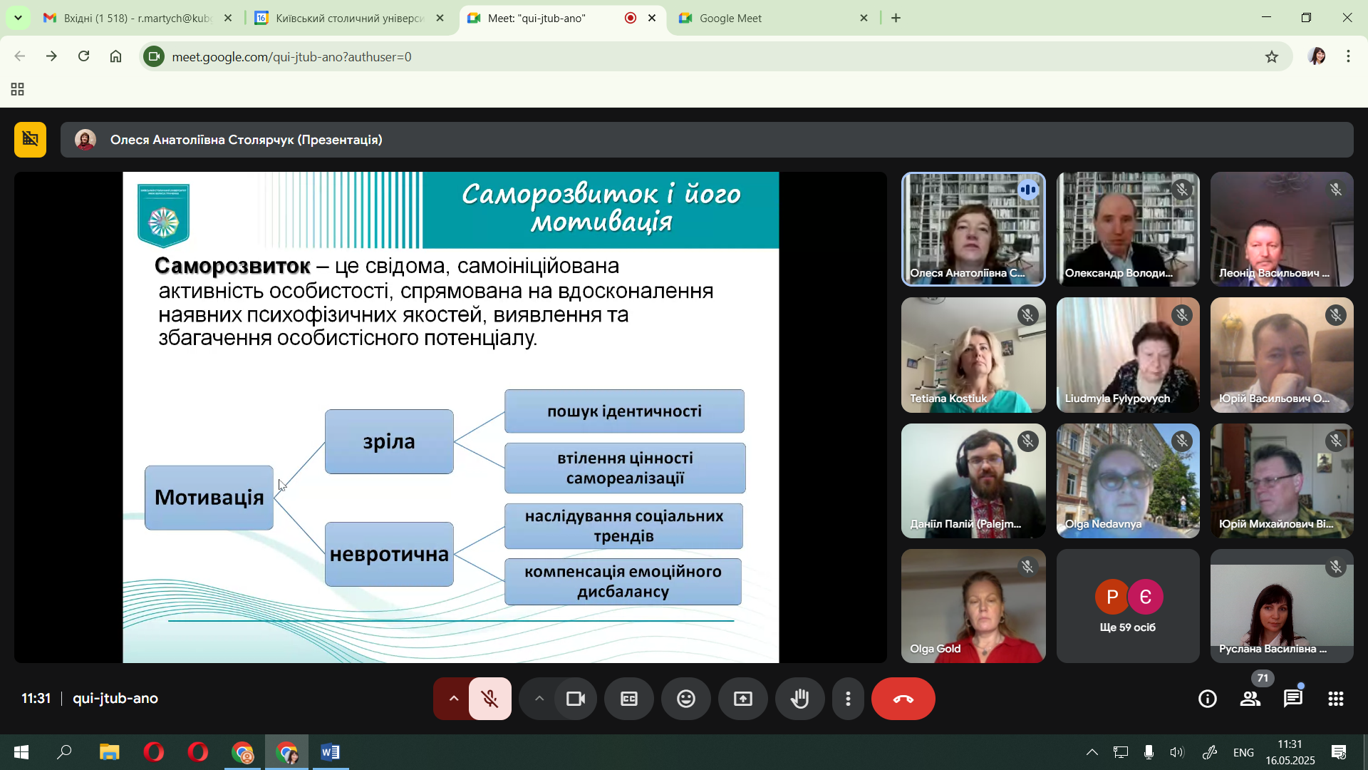The height and width of the screenshot is (770, 1368).
Task: Click the red leave call button
Action: click(x=903, y=699)
